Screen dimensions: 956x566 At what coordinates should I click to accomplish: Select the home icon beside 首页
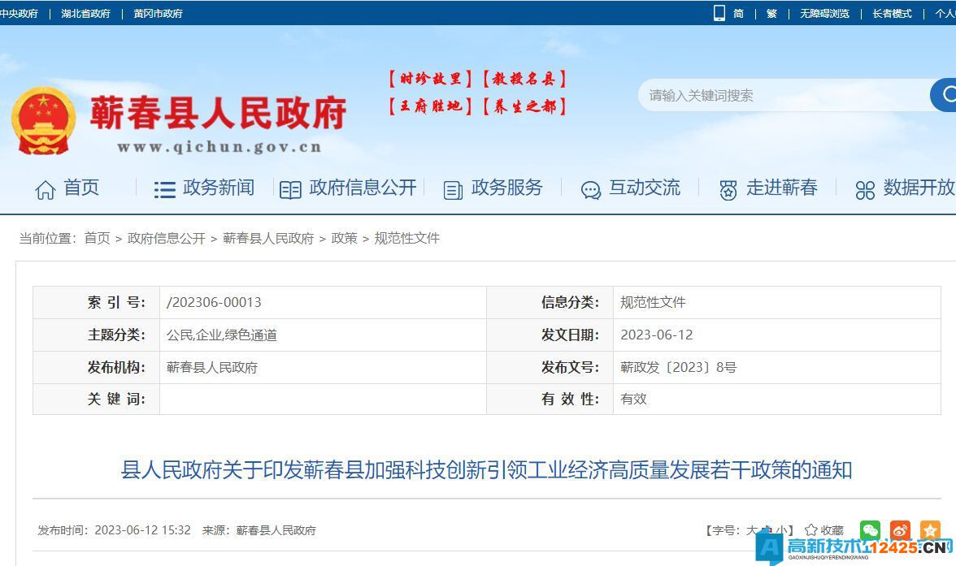tap(46, 188)
